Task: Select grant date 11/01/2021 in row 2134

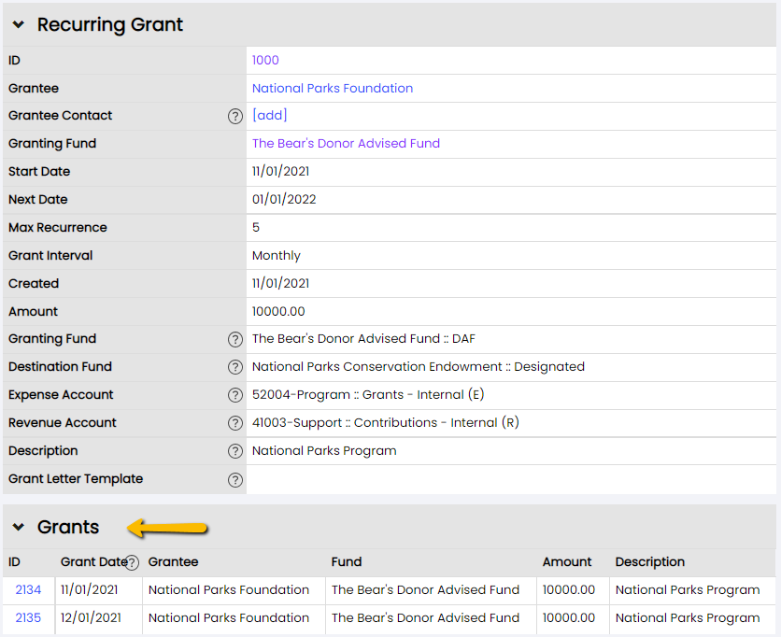Action: pyautogui.click(x=89, y=589)
